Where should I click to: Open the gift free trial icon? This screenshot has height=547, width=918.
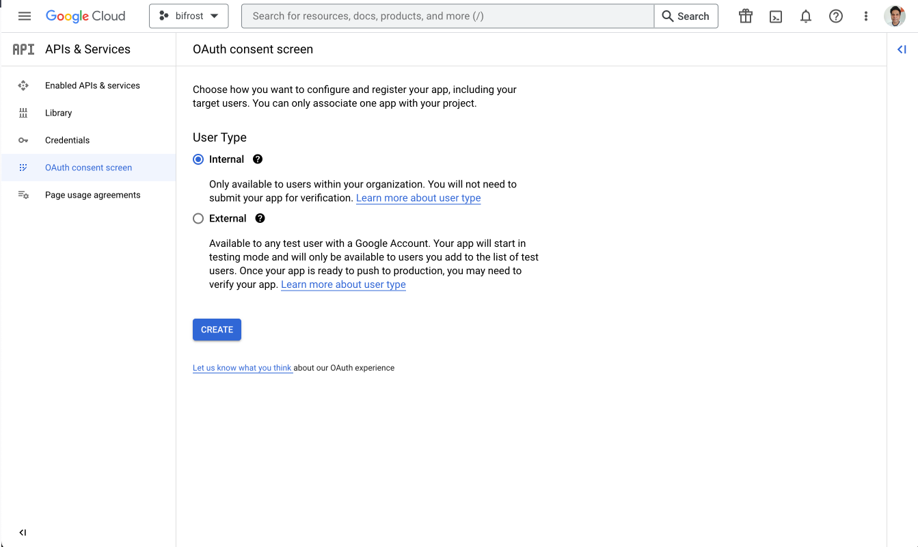coord(746,16)
